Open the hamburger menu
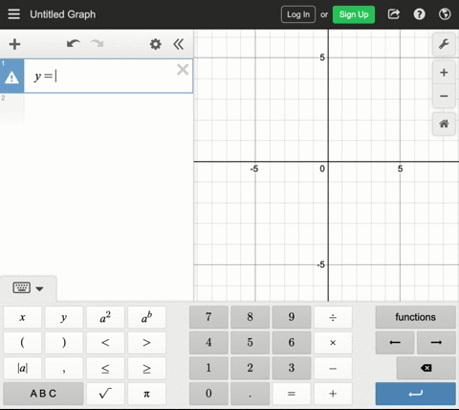 (13, 14)
